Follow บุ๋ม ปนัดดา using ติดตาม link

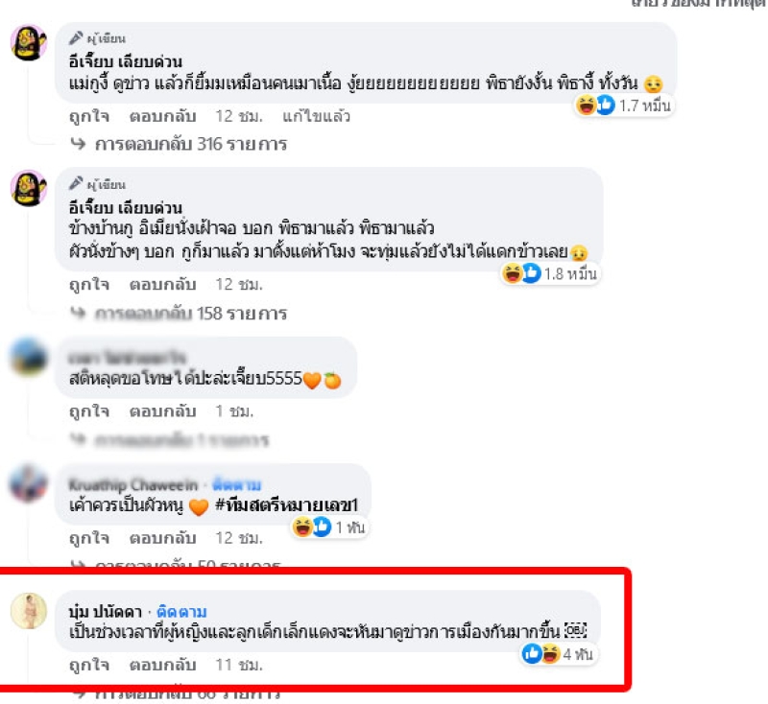pyautogui.click(x=181, y=612)
